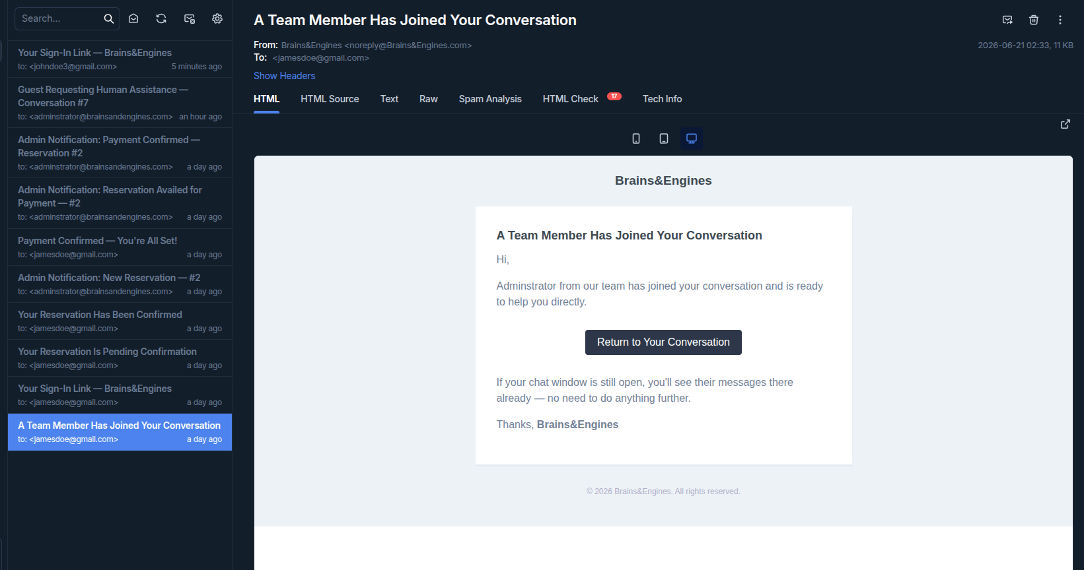Open Your Reservation Has Been Confirmed email

click(x=120, y=321)
